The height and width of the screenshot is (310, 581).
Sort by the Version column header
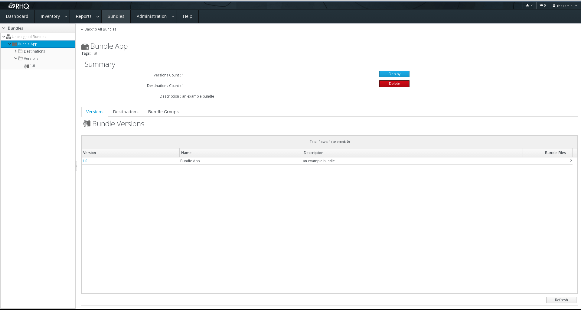[x=130, y=153]
